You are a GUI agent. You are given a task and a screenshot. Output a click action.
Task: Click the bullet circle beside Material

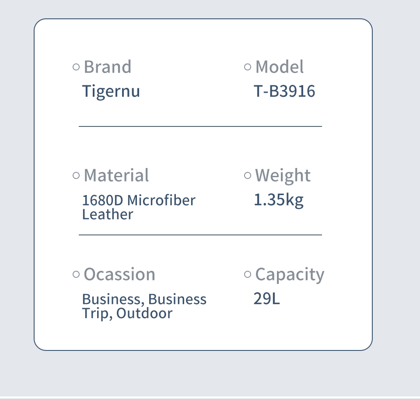76,176
